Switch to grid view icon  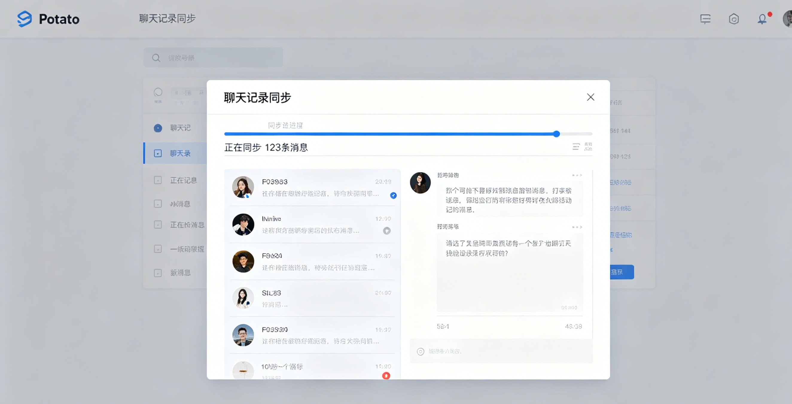coord(588,146)
